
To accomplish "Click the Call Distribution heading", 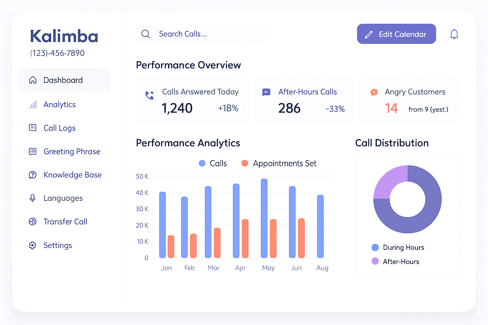I will coord(392,143).
